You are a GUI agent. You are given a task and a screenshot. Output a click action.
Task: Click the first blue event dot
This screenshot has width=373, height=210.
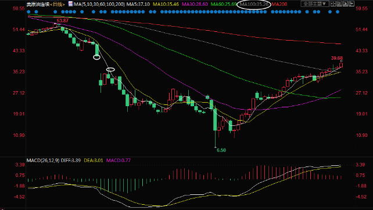point(28,12)
